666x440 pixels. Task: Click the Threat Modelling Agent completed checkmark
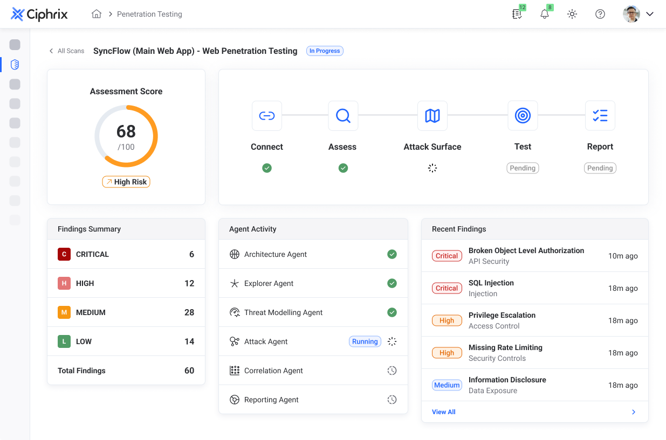tap(392, 312)
